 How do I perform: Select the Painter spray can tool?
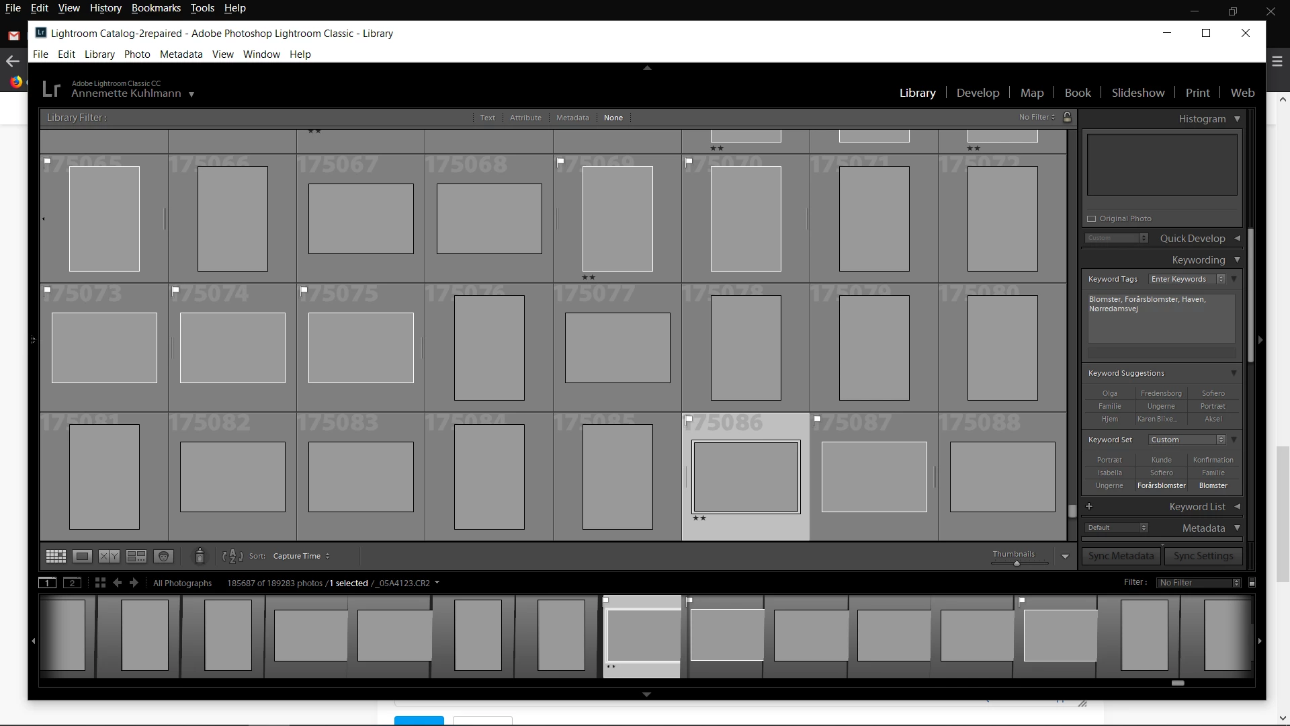click(x=200, y=556)
